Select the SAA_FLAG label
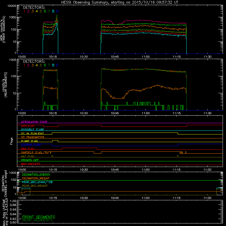This screenshot has width=226, height=226. click(x=28, y=149)
